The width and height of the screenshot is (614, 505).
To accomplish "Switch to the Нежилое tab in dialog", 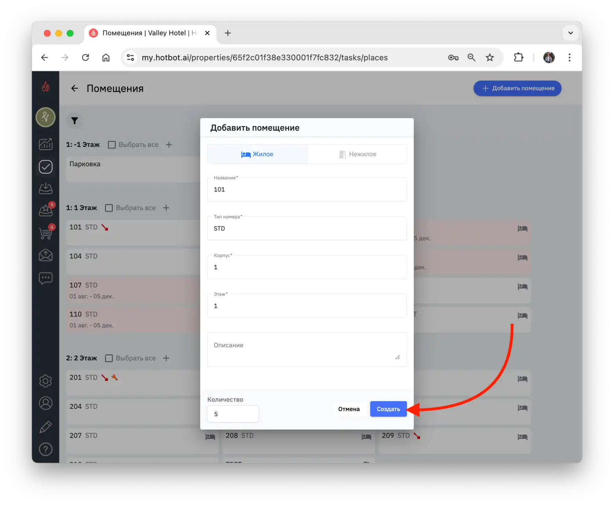I will coord(357,154).
